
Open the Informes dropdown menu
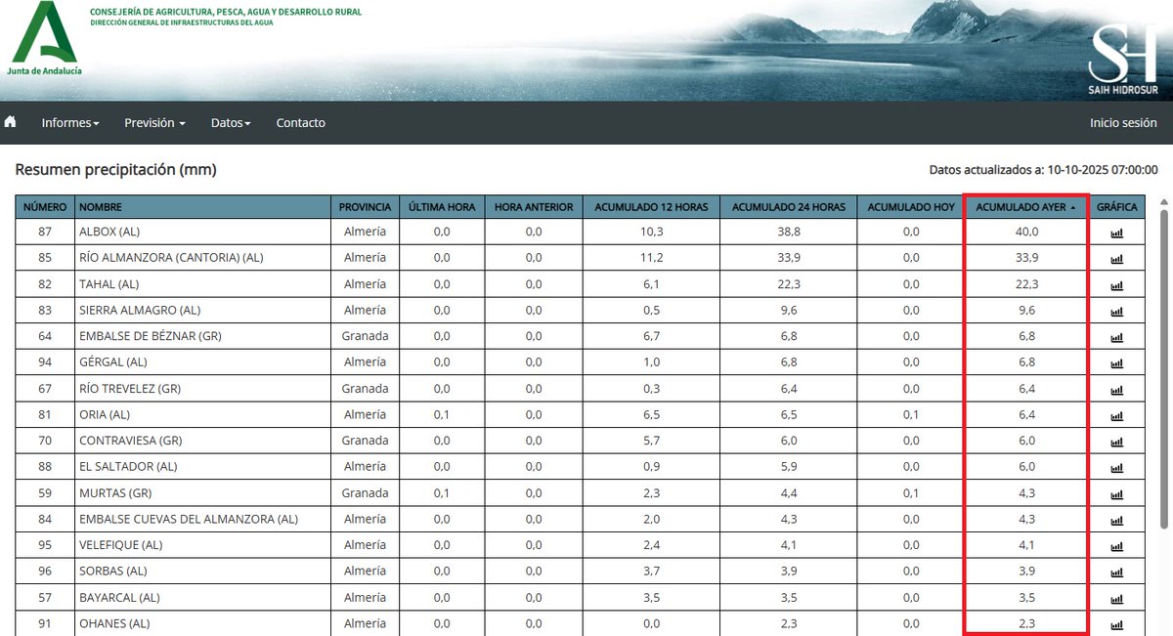pyautogui.click(x=69, y=122)
